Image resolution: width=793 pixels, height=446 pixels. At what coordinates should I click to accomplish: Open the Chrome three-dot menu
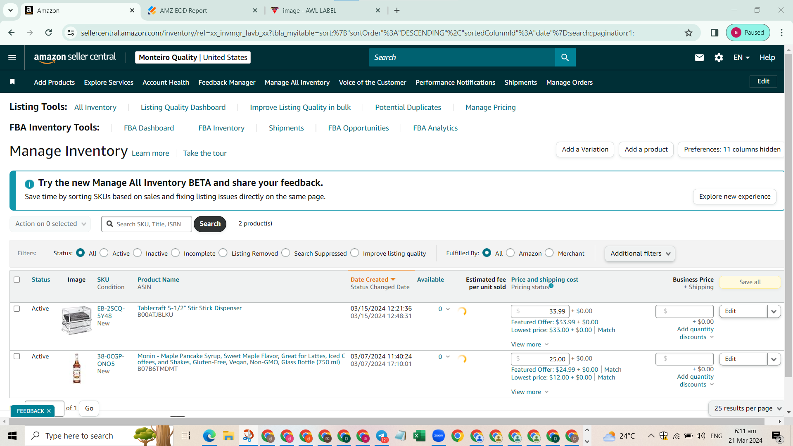(x=781, y=33)
